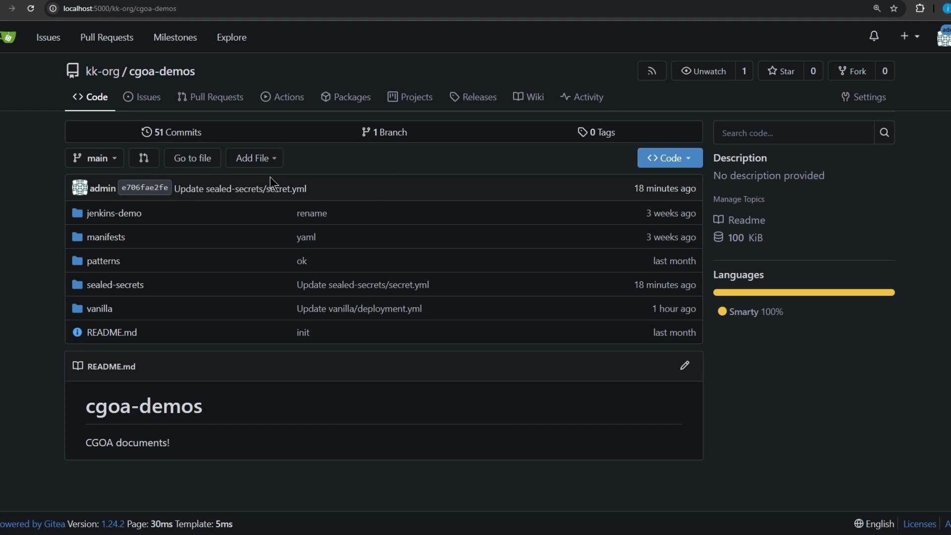Bookmark this page with star icon
Viewport: 951px width, 535px height.
click(894, 8)
